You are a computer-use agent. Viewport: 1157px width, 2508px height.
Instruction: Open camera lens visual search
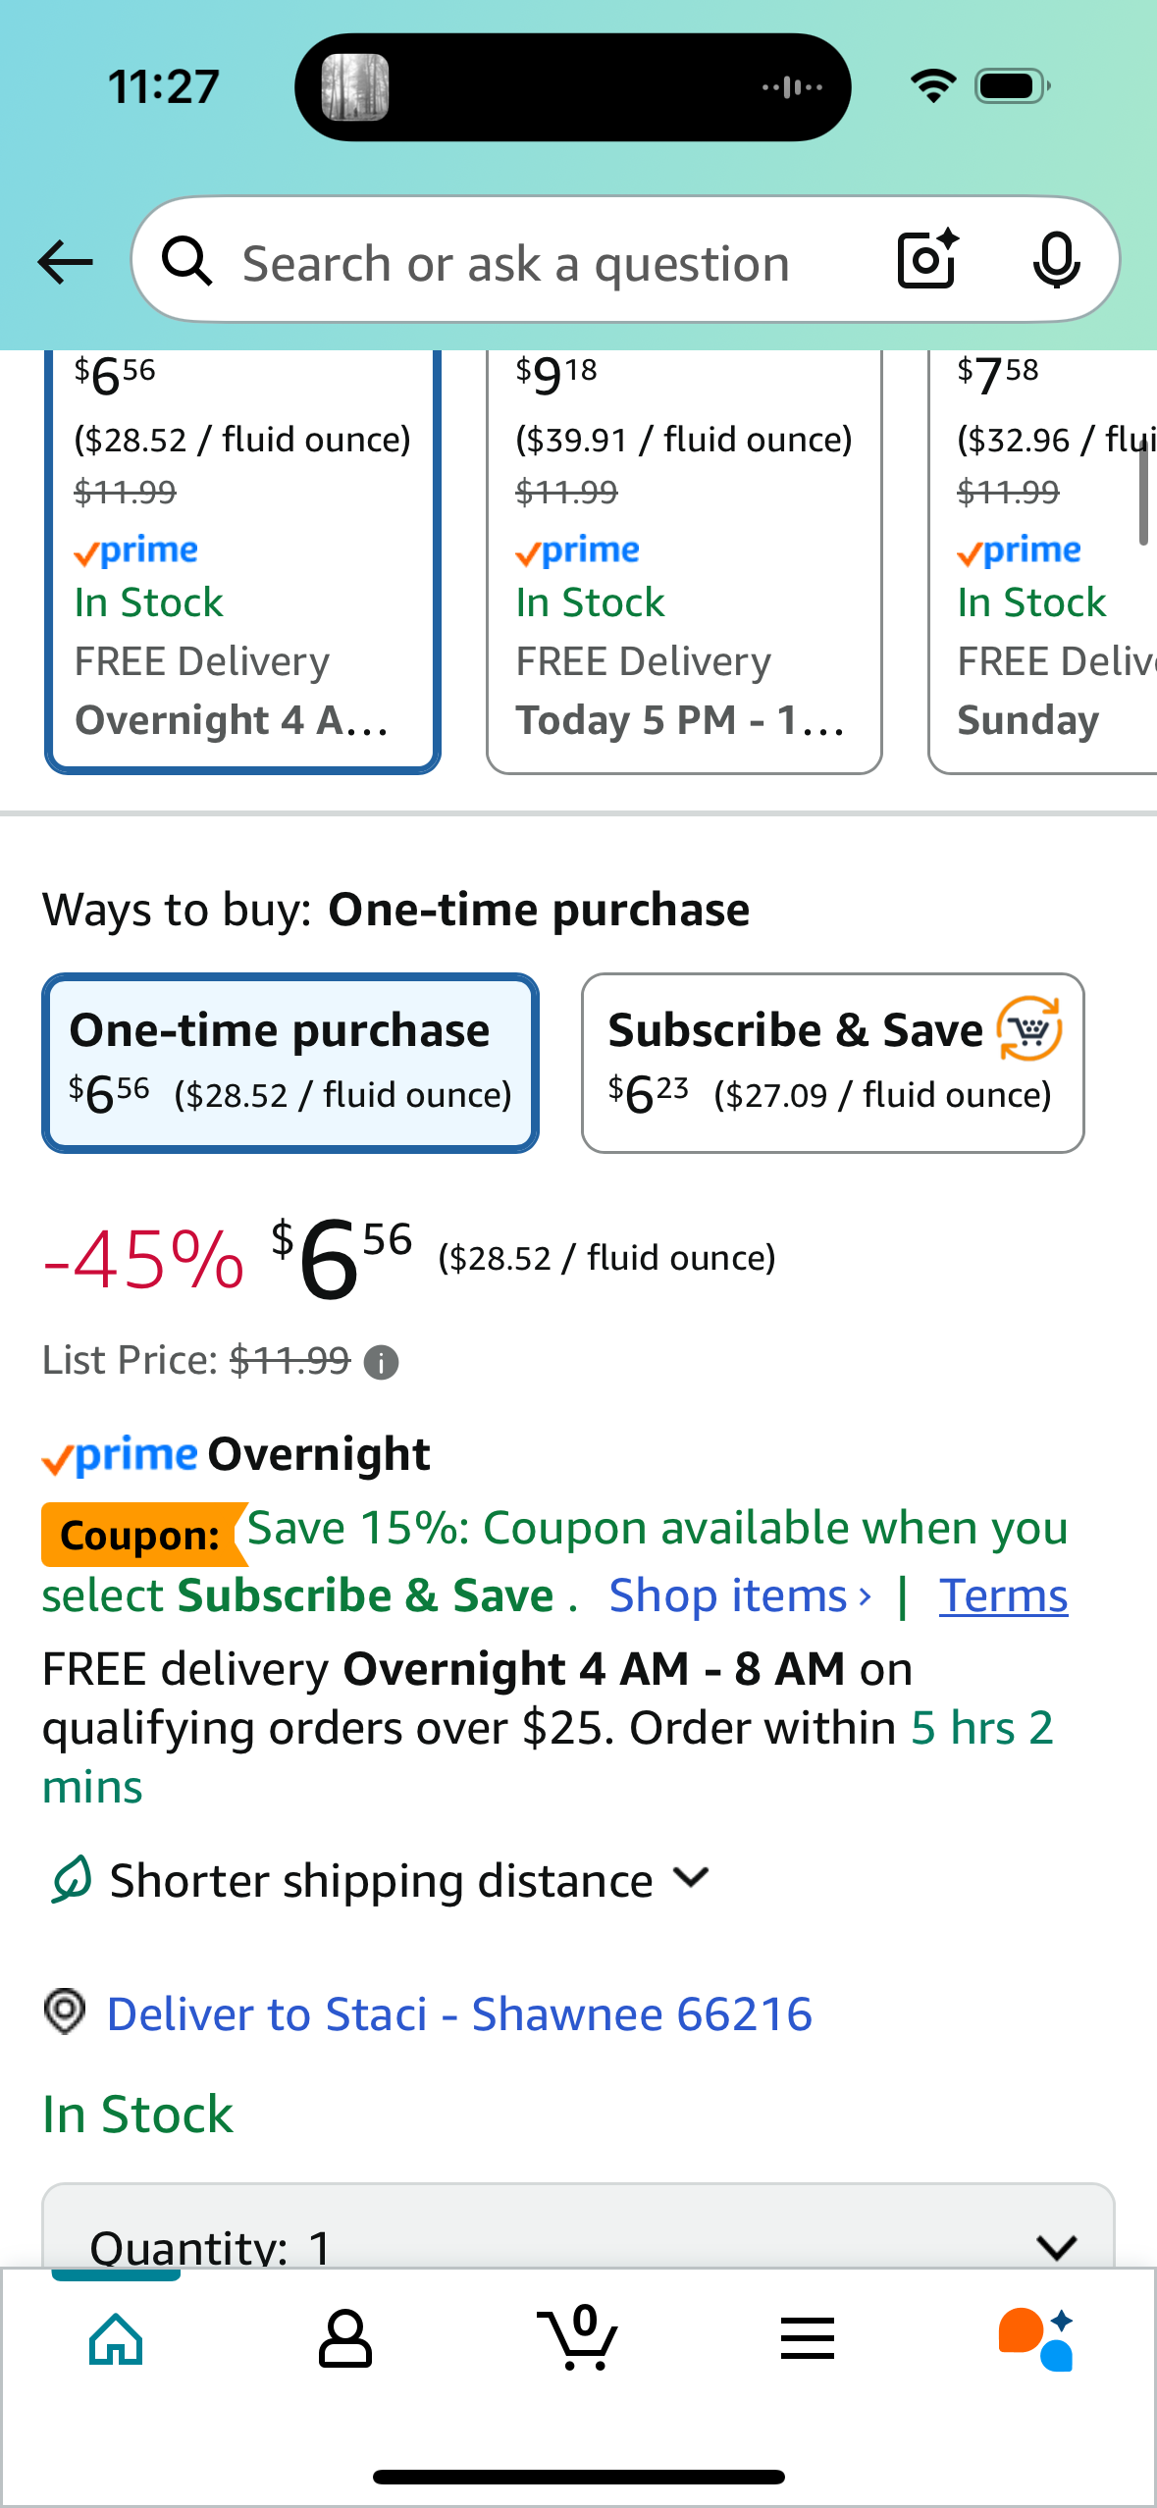tap(927, 261)
